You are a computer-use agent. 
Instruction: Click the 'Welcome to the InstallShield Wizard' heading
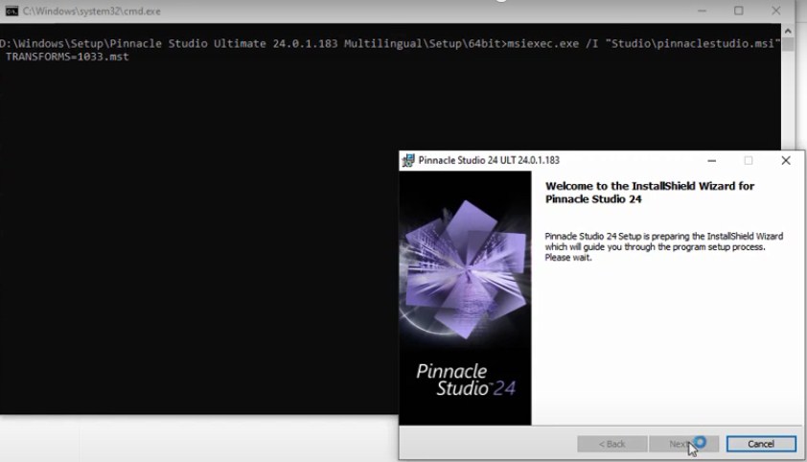pos(650,193)
